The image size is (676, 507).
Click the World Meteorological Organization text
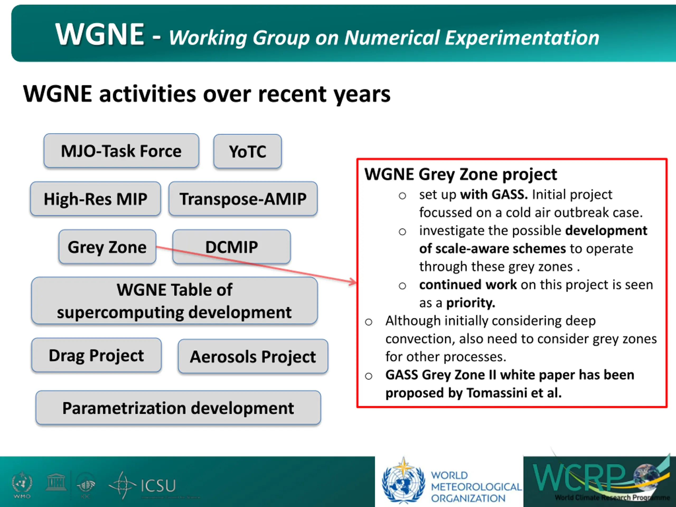click(x=476, y=486)
